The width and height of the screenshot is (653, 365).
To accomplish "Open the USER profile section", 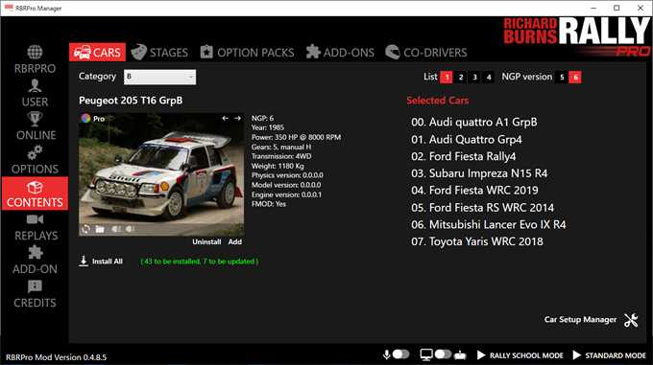I will tap(35, 93).
